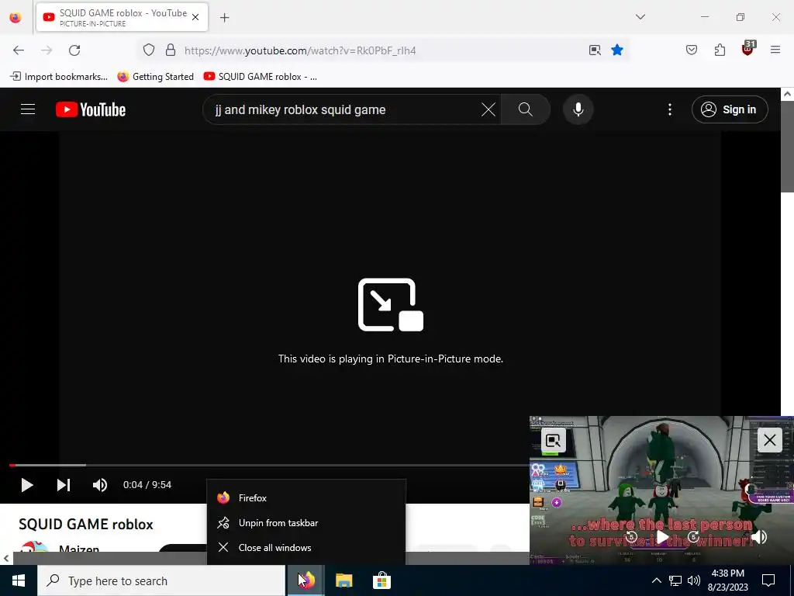This screenshot has width=794, height=596.
Task: Show hidden system tray icons
Action: [656, 580]
